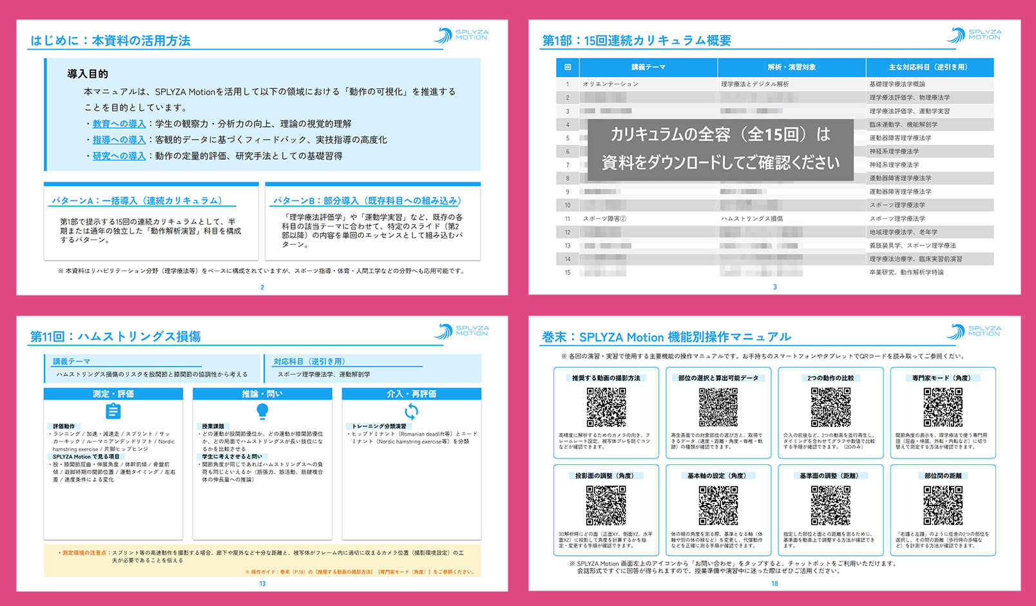
Task: Select the オリエンテーション row in the curriculum table
Action: pyautogui.click(x=775, y=84)
